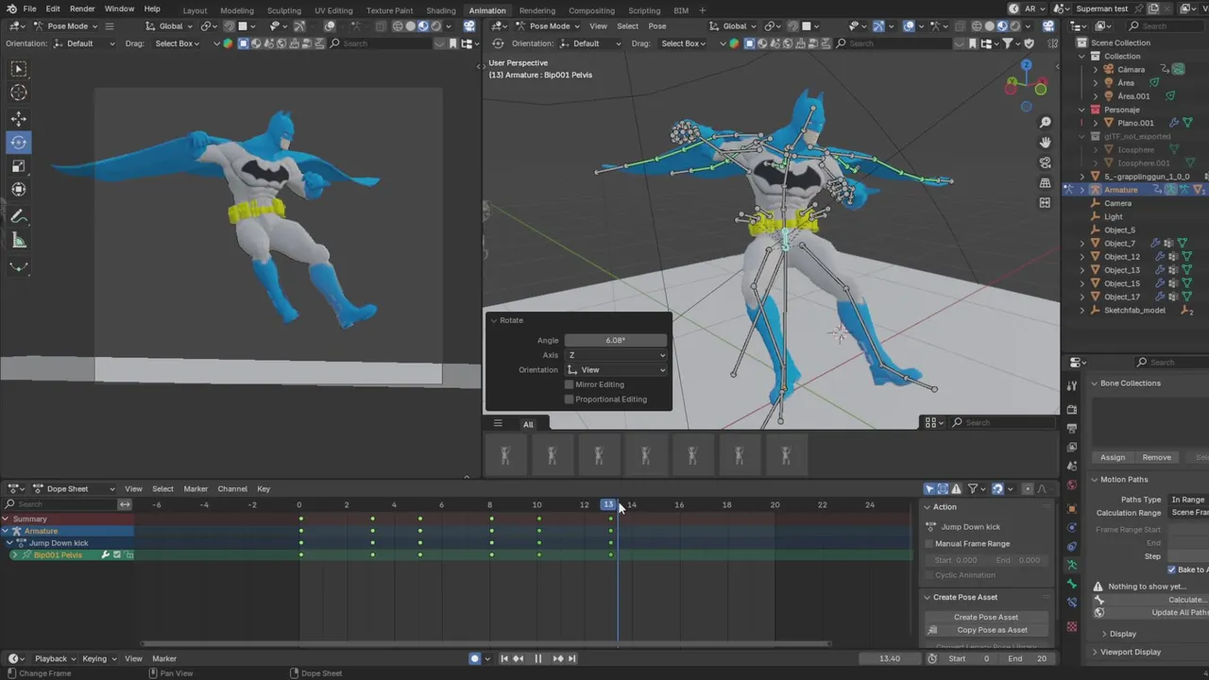This screenshot has height=680, width=1209.
Task: Select the Transform tool in left toolbar
Action: point(19,190)
